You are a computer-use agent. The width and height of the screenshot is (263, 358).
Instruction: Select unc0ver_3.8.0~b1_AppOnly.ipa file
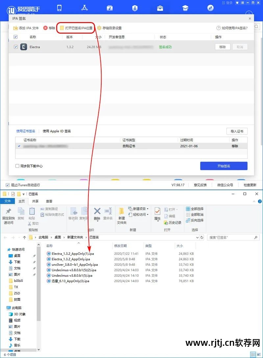pos(75,265)
